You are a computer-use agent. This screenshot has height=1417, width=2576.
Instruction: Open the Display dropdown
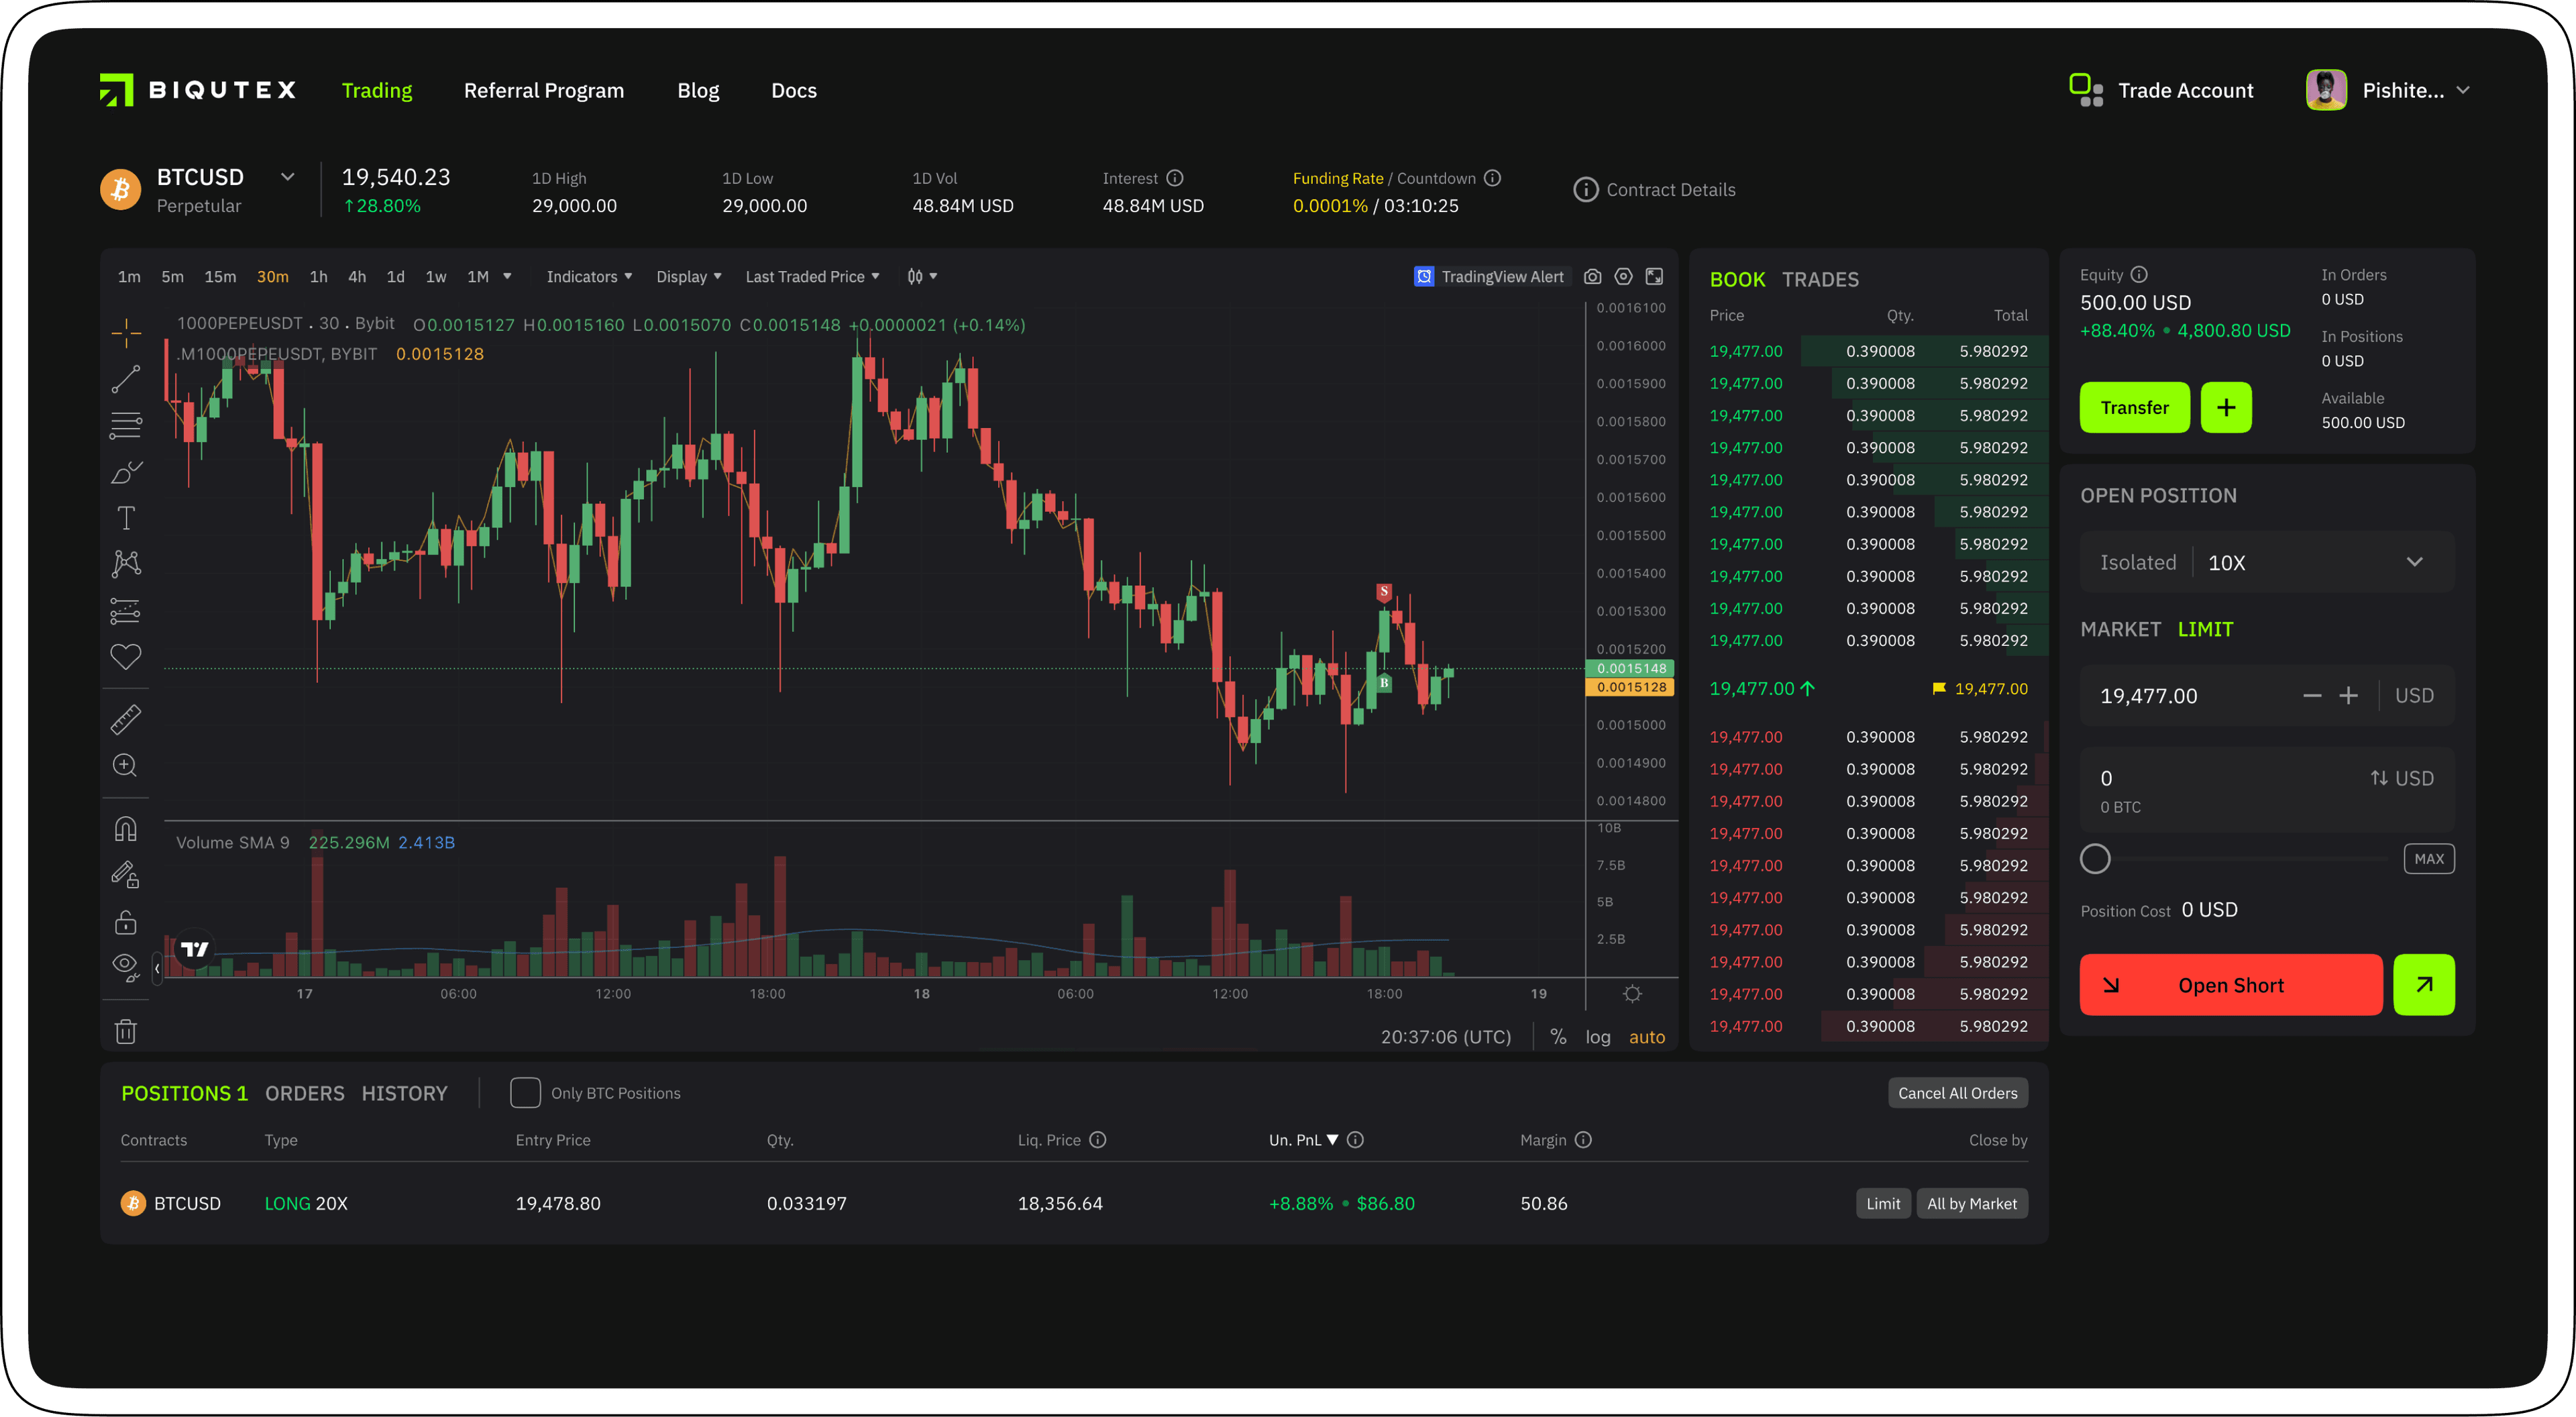coord(689,277)
